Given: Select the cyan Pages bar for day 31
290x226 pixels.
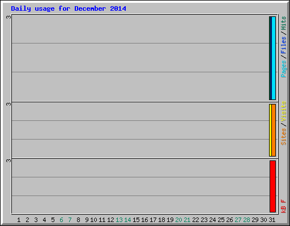Looking at the screenshot, I should pos(274,58).
